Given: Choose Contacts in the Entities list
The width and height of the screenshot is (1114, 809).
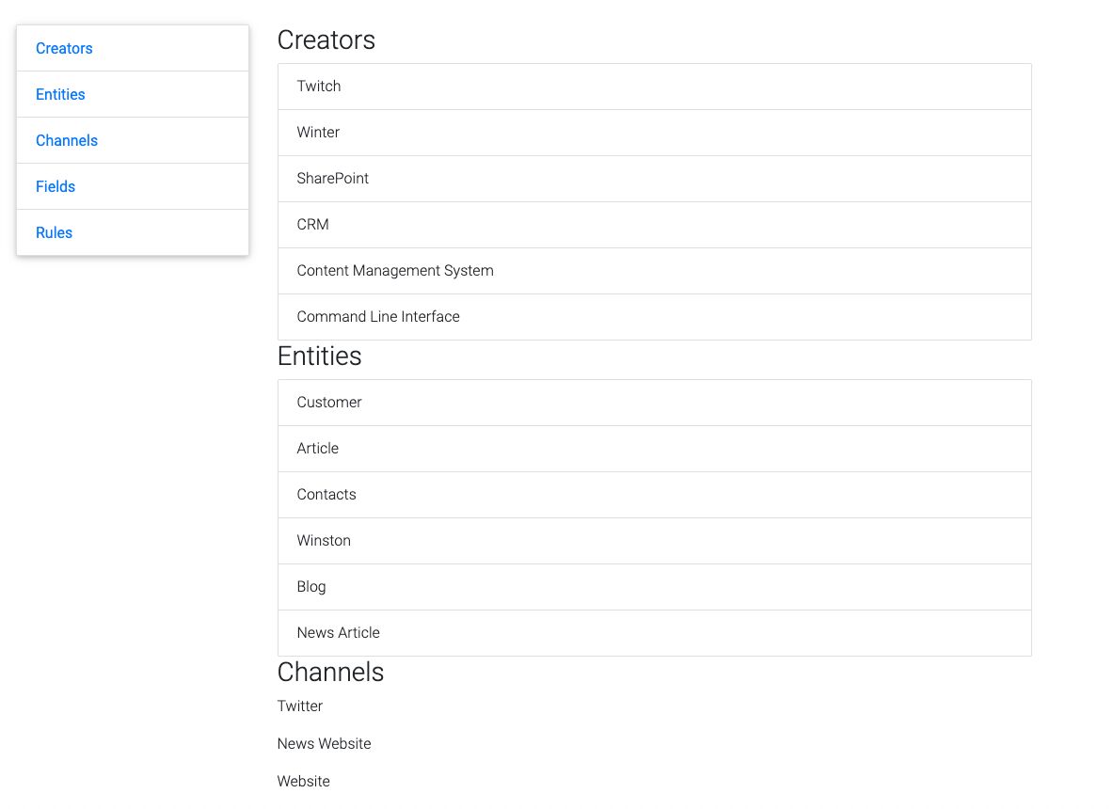Looking at the screenshot, I should pyautogui.click(x=654, y=495).
